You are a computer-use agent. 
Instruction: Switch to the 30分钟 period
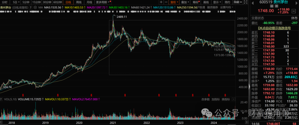pos(47,2)
